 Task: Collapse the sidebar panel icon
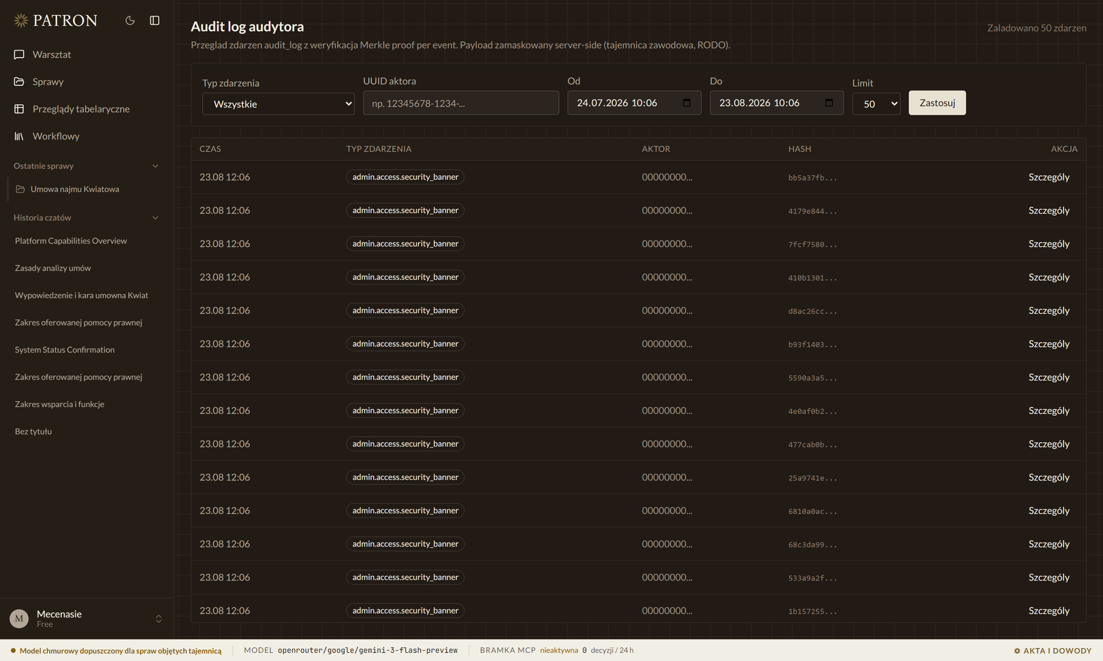pyautogui.click(x=155, y=20)
